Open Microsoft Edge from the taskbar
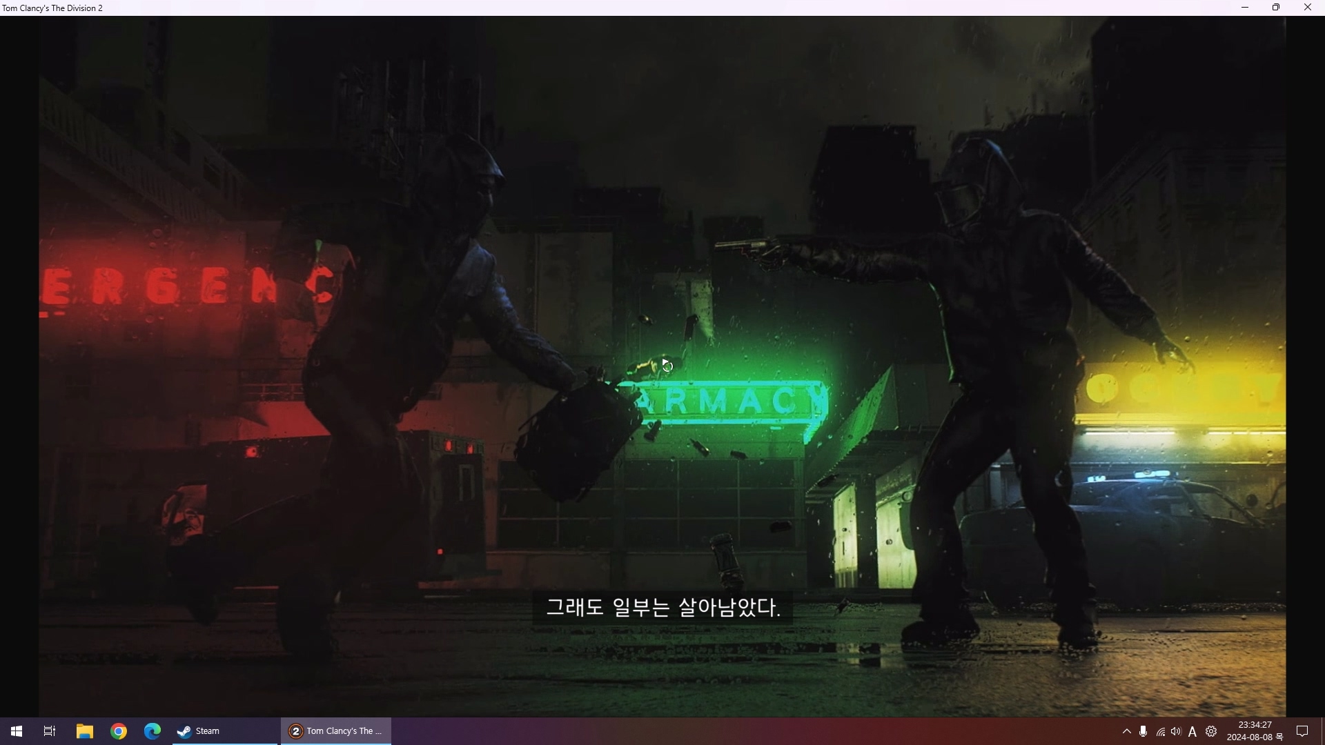This screenshot has height=745, width=1325. 153,731
